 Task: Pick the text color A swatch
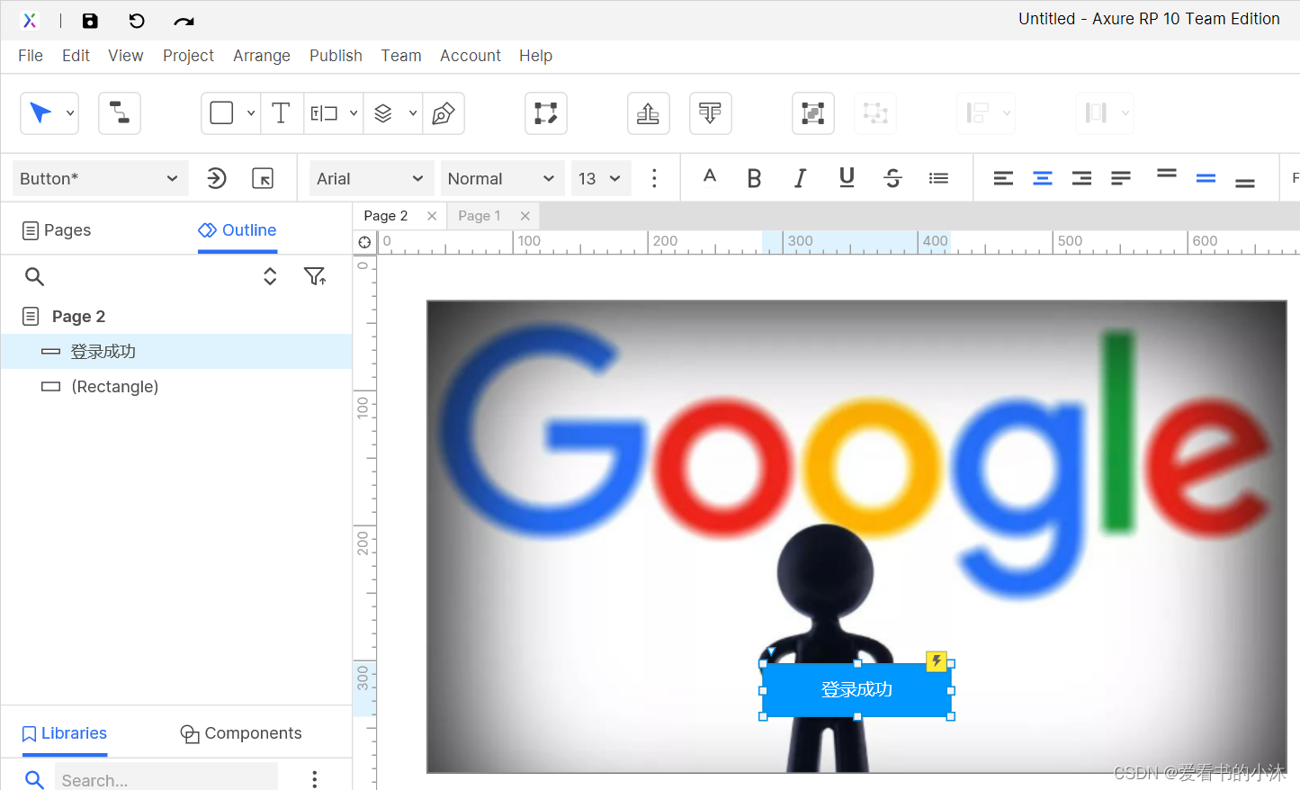pos(710,177)
